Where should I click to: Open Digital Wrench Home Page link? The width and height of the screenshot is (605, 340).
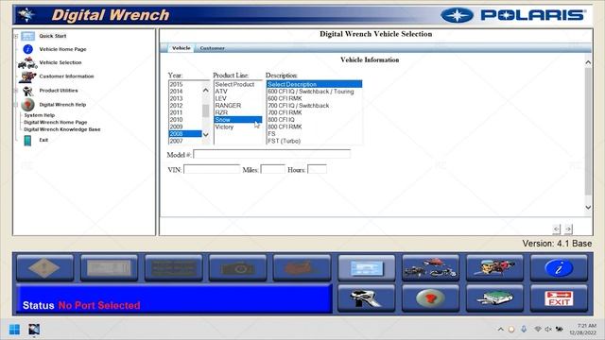pos(56,122)
